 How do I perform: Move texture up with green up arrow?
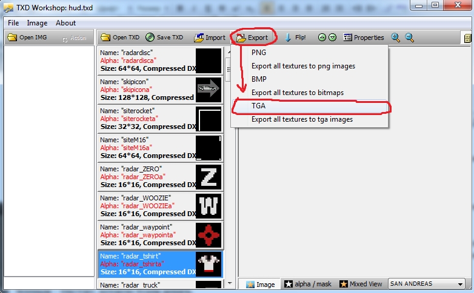pyautogui.click(x=322, y=38)
